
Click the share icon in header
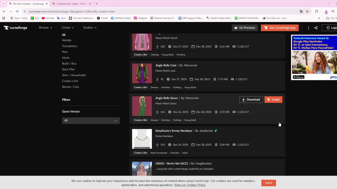point(316,28)
